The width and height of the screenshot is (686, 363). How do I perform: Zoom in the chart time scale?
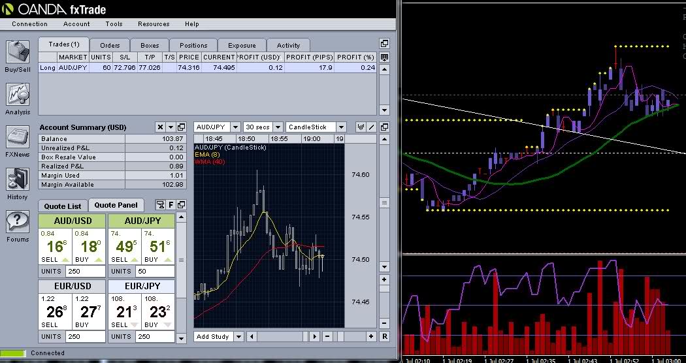372,336
